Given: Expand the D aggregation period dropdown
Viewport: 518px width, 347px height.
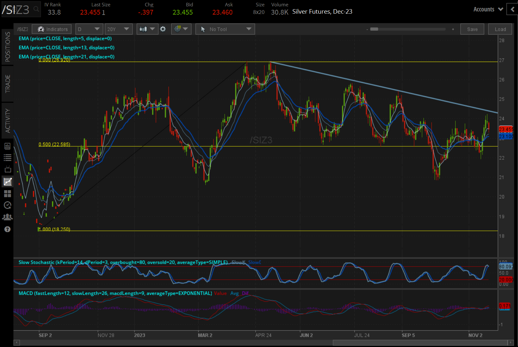Looking at the screenshot, I should tap(89, 29).
